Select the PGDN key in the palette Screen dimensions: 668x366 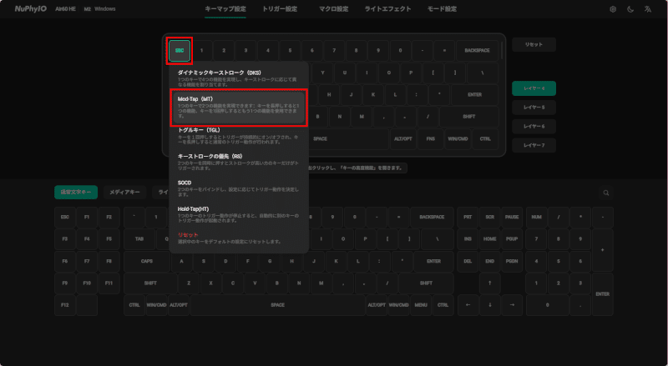point(512,261)
